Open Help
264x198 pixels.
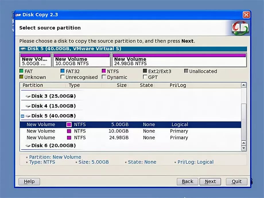click(x=29, y=182)
